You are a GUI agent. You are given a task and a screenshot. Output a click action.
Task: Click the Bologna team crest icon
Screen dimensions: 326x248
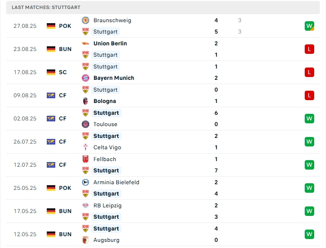click(x=86, y=101)
